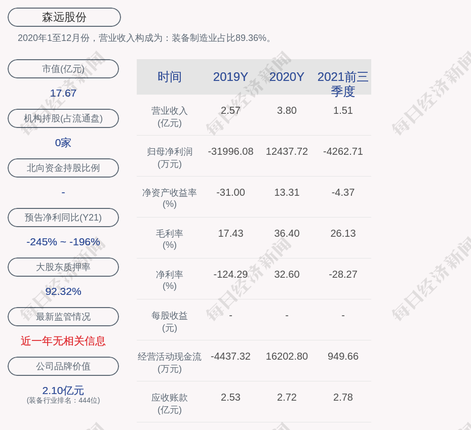Select the 北向资金持股比例 pill

click(x=63, y=168)
